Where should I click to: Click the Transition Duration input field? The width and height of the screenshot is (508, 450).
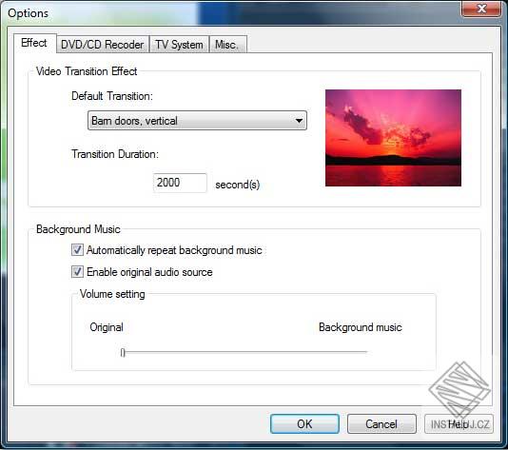[x=180, y=183]
